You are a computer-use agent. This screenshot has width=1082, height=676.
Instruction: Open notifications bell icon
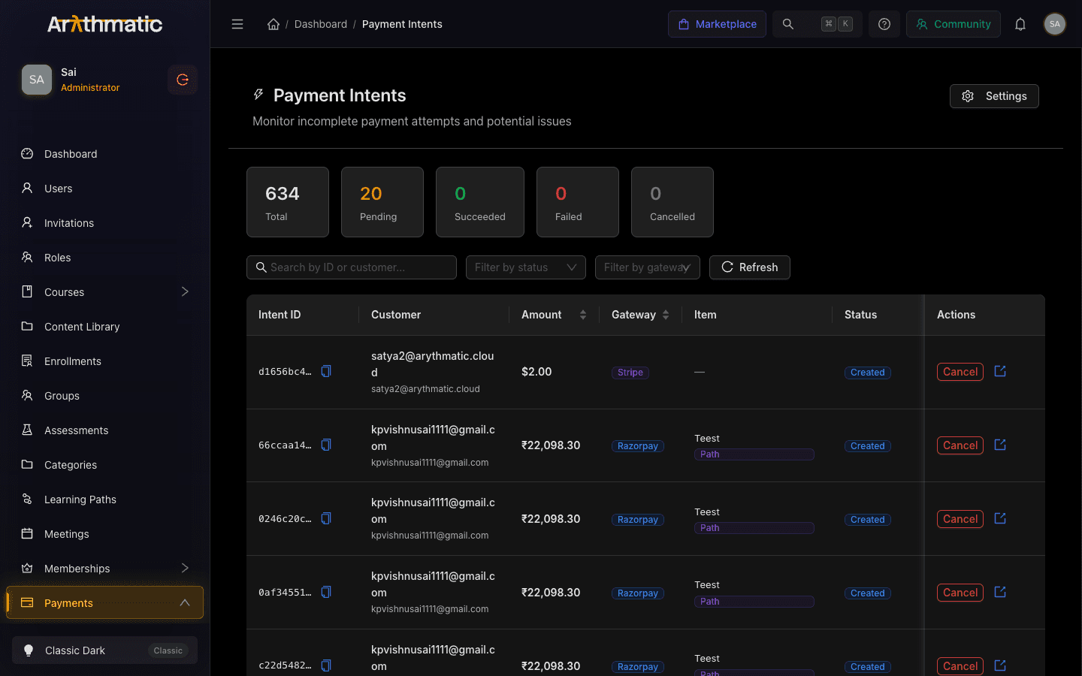pos(1020,24)
